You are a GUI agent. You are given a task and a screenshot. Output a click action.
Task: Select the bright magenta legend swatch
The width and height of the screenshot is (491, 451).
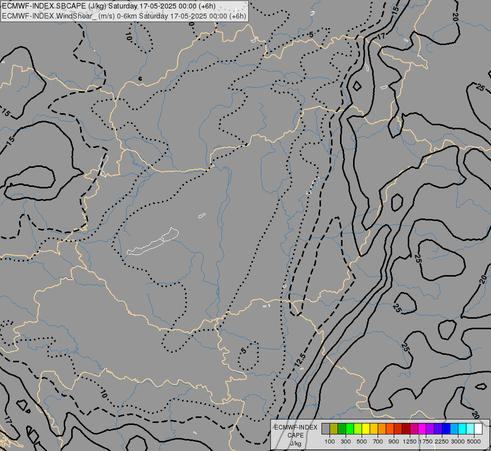click(x=422, y=429)
